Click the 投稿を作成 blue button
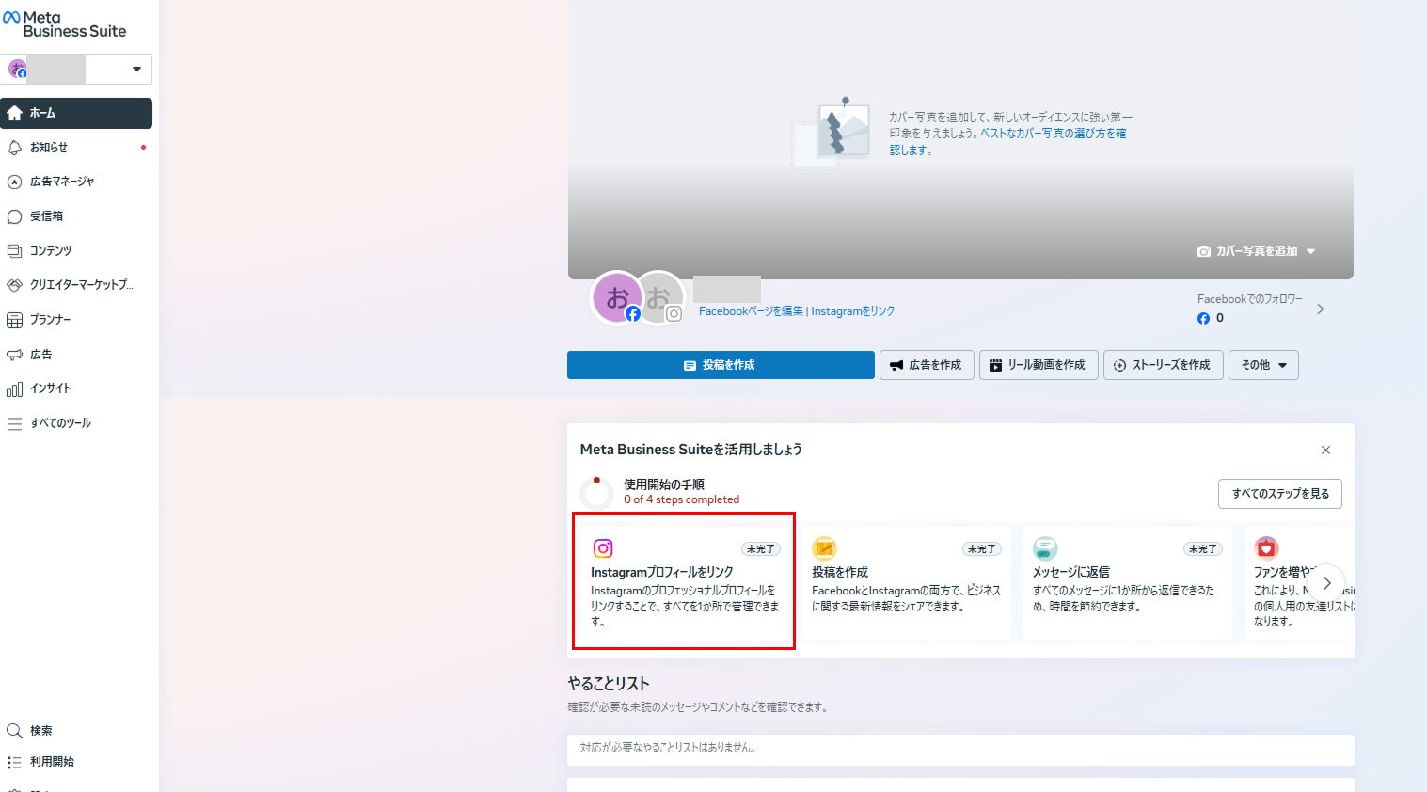This screenshot has height=792, width=1427. (721, 365)
